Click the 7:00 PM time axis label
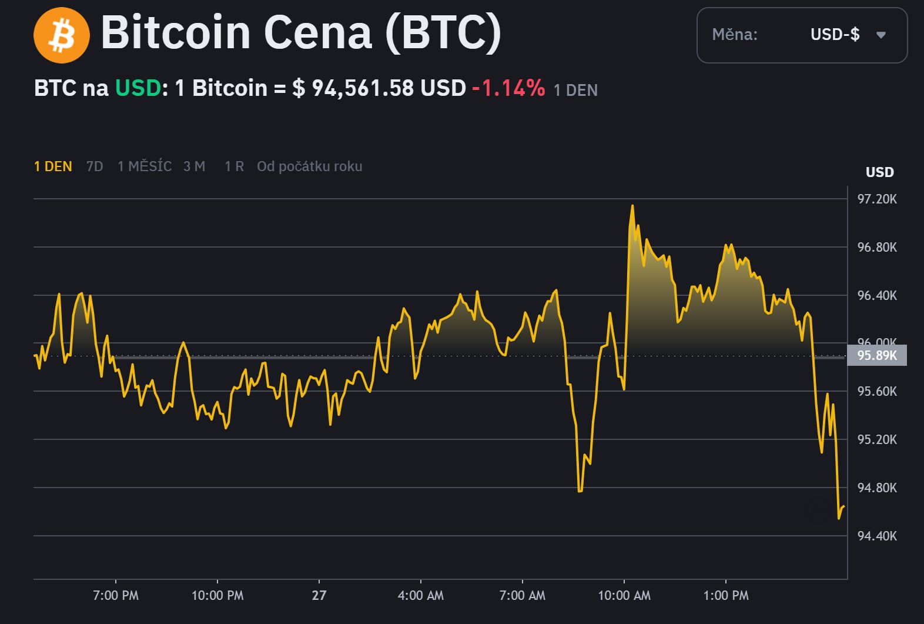The image size is (924, 624). pos(116,595)
